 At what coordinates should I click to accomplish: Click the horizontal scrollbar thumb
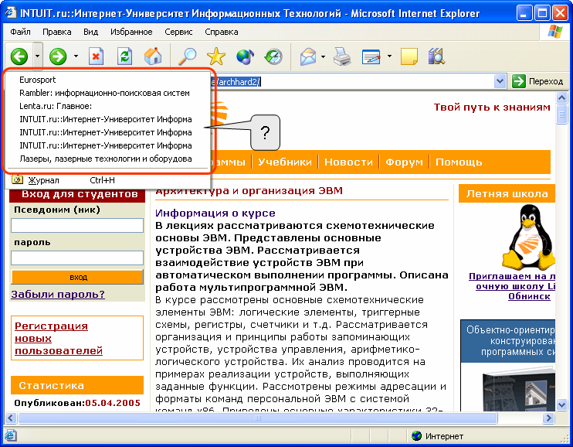pos(258,418)
